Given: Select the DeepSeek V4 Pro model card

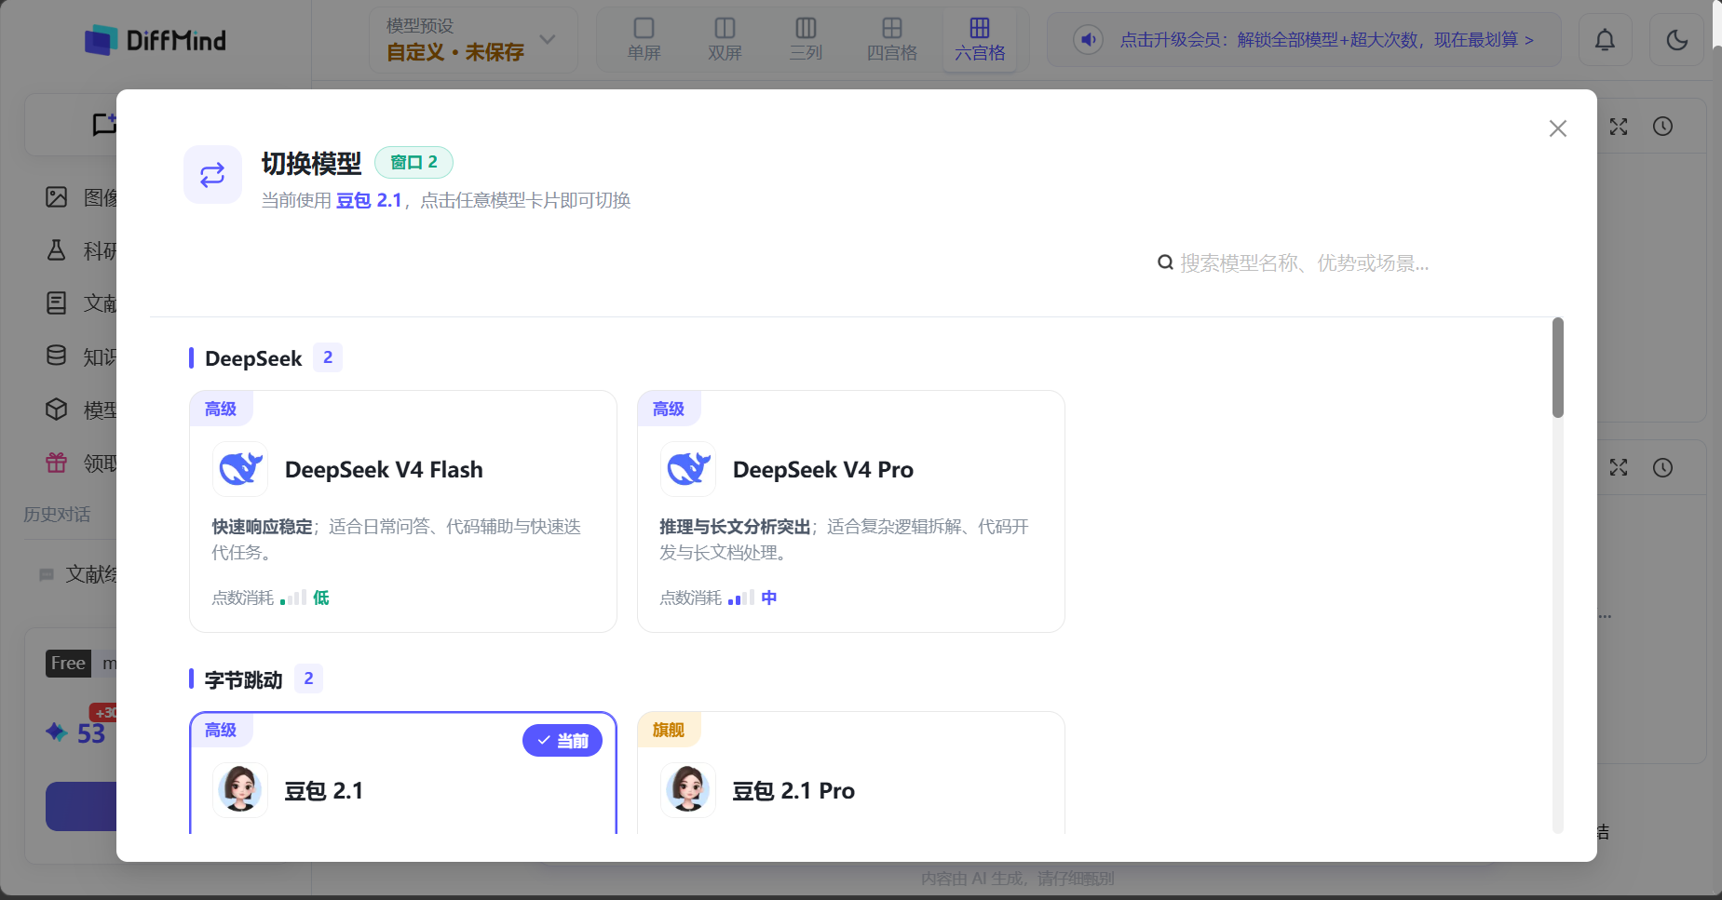Looking at the screenshot, I should 851,511.
